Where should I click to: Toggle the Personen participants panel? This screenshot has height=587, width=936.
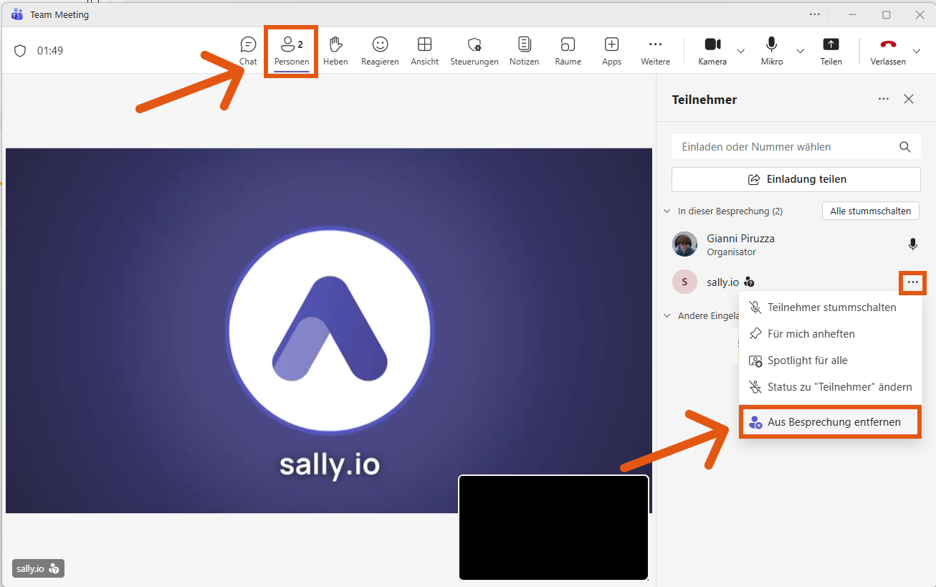(x=291, y=50)
